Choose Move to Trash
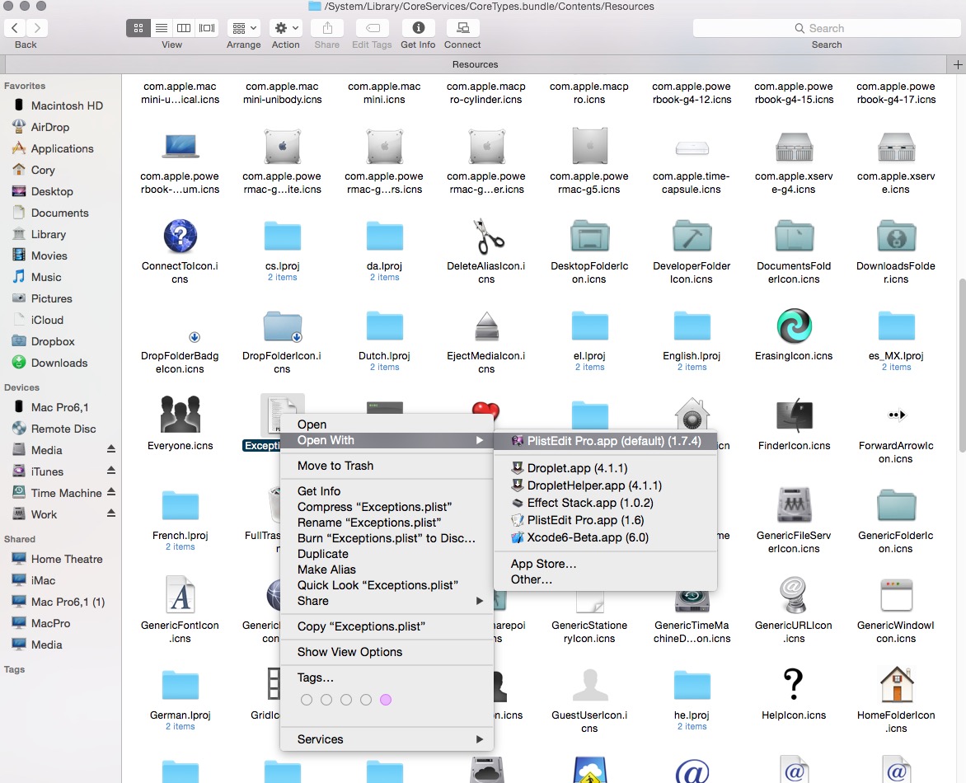Screen dimensions: 966x783 point(387,466)
